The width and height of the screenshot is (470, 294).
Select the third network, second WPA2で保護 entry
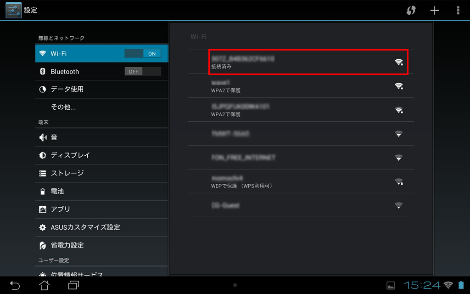tap(301, 109)
